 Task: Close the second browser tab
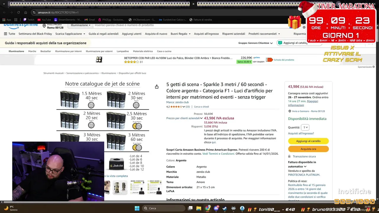(193, 4)
